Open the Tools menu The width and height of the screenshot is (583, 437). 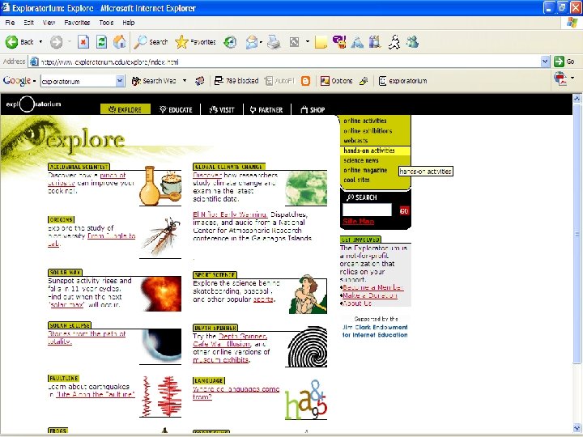106,23
